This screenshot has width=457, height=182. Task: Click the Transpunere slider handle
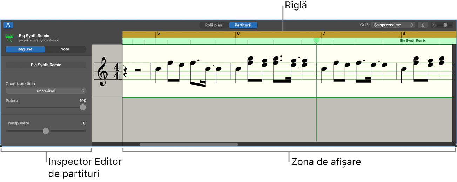pyautogui.click(x=46, y=131)
